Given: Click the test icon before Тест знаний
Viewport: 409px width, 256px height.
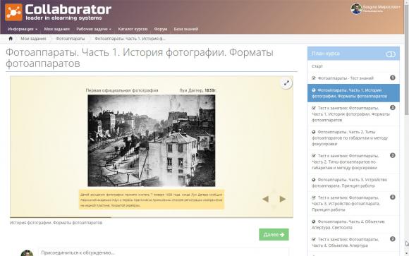Looking at the screenshot, I should click(x=314, y=78).
